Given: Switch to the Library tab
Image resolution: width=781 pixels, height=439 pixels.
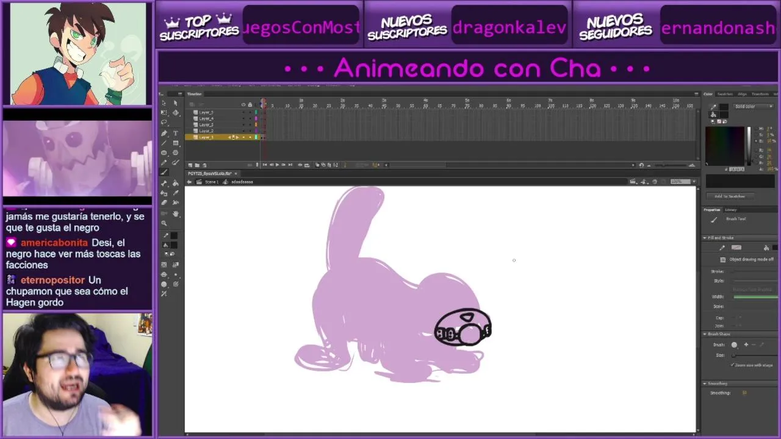Looking at the screenshot, I should point(730,210).
